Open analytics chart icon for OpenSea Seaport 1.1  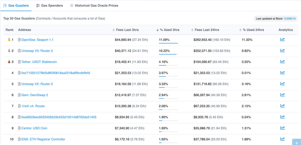283,40
